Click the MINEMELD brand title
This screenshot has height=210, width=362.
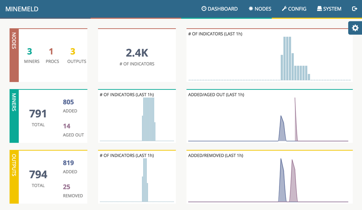22,9
